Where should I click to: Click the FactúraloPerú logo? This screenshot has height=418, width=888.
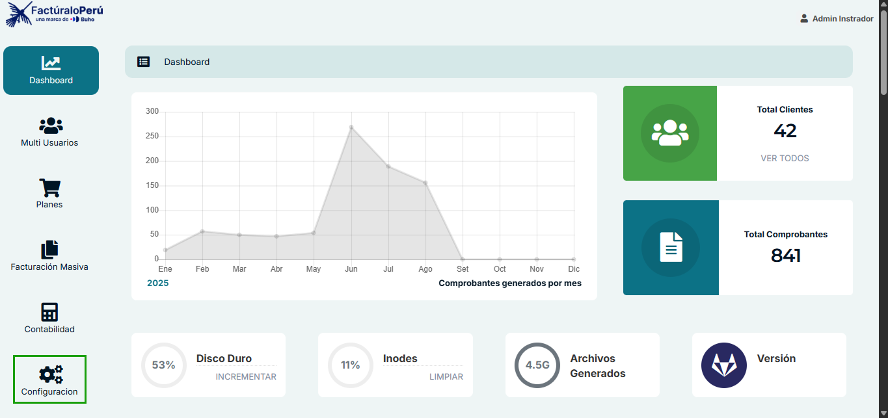[x=55, y=14]
